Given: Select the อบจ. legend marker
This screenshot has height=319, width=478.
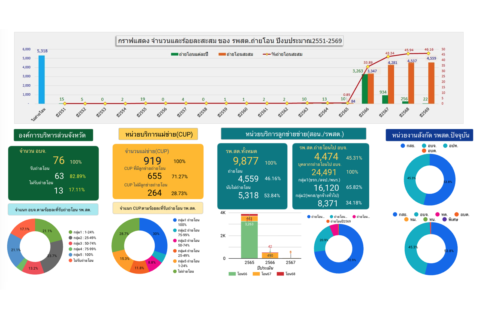Looking at the screenshot, I should click(x=424, y=146).
